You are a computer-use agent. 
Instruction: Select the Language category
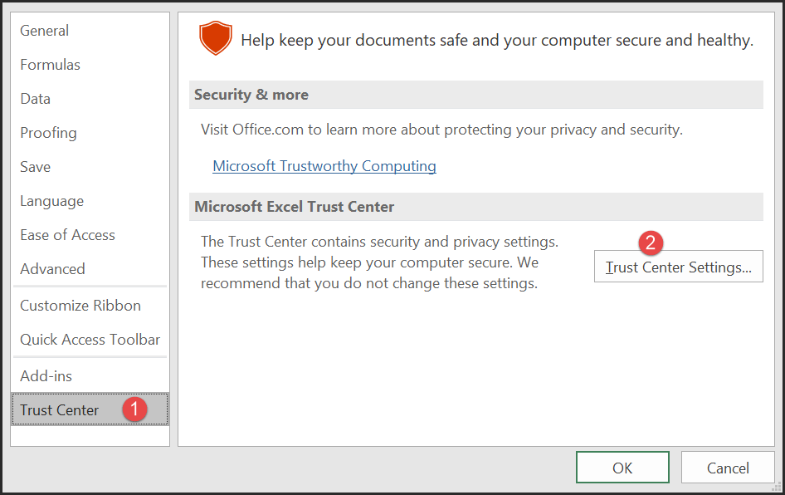tap(90, 201)
